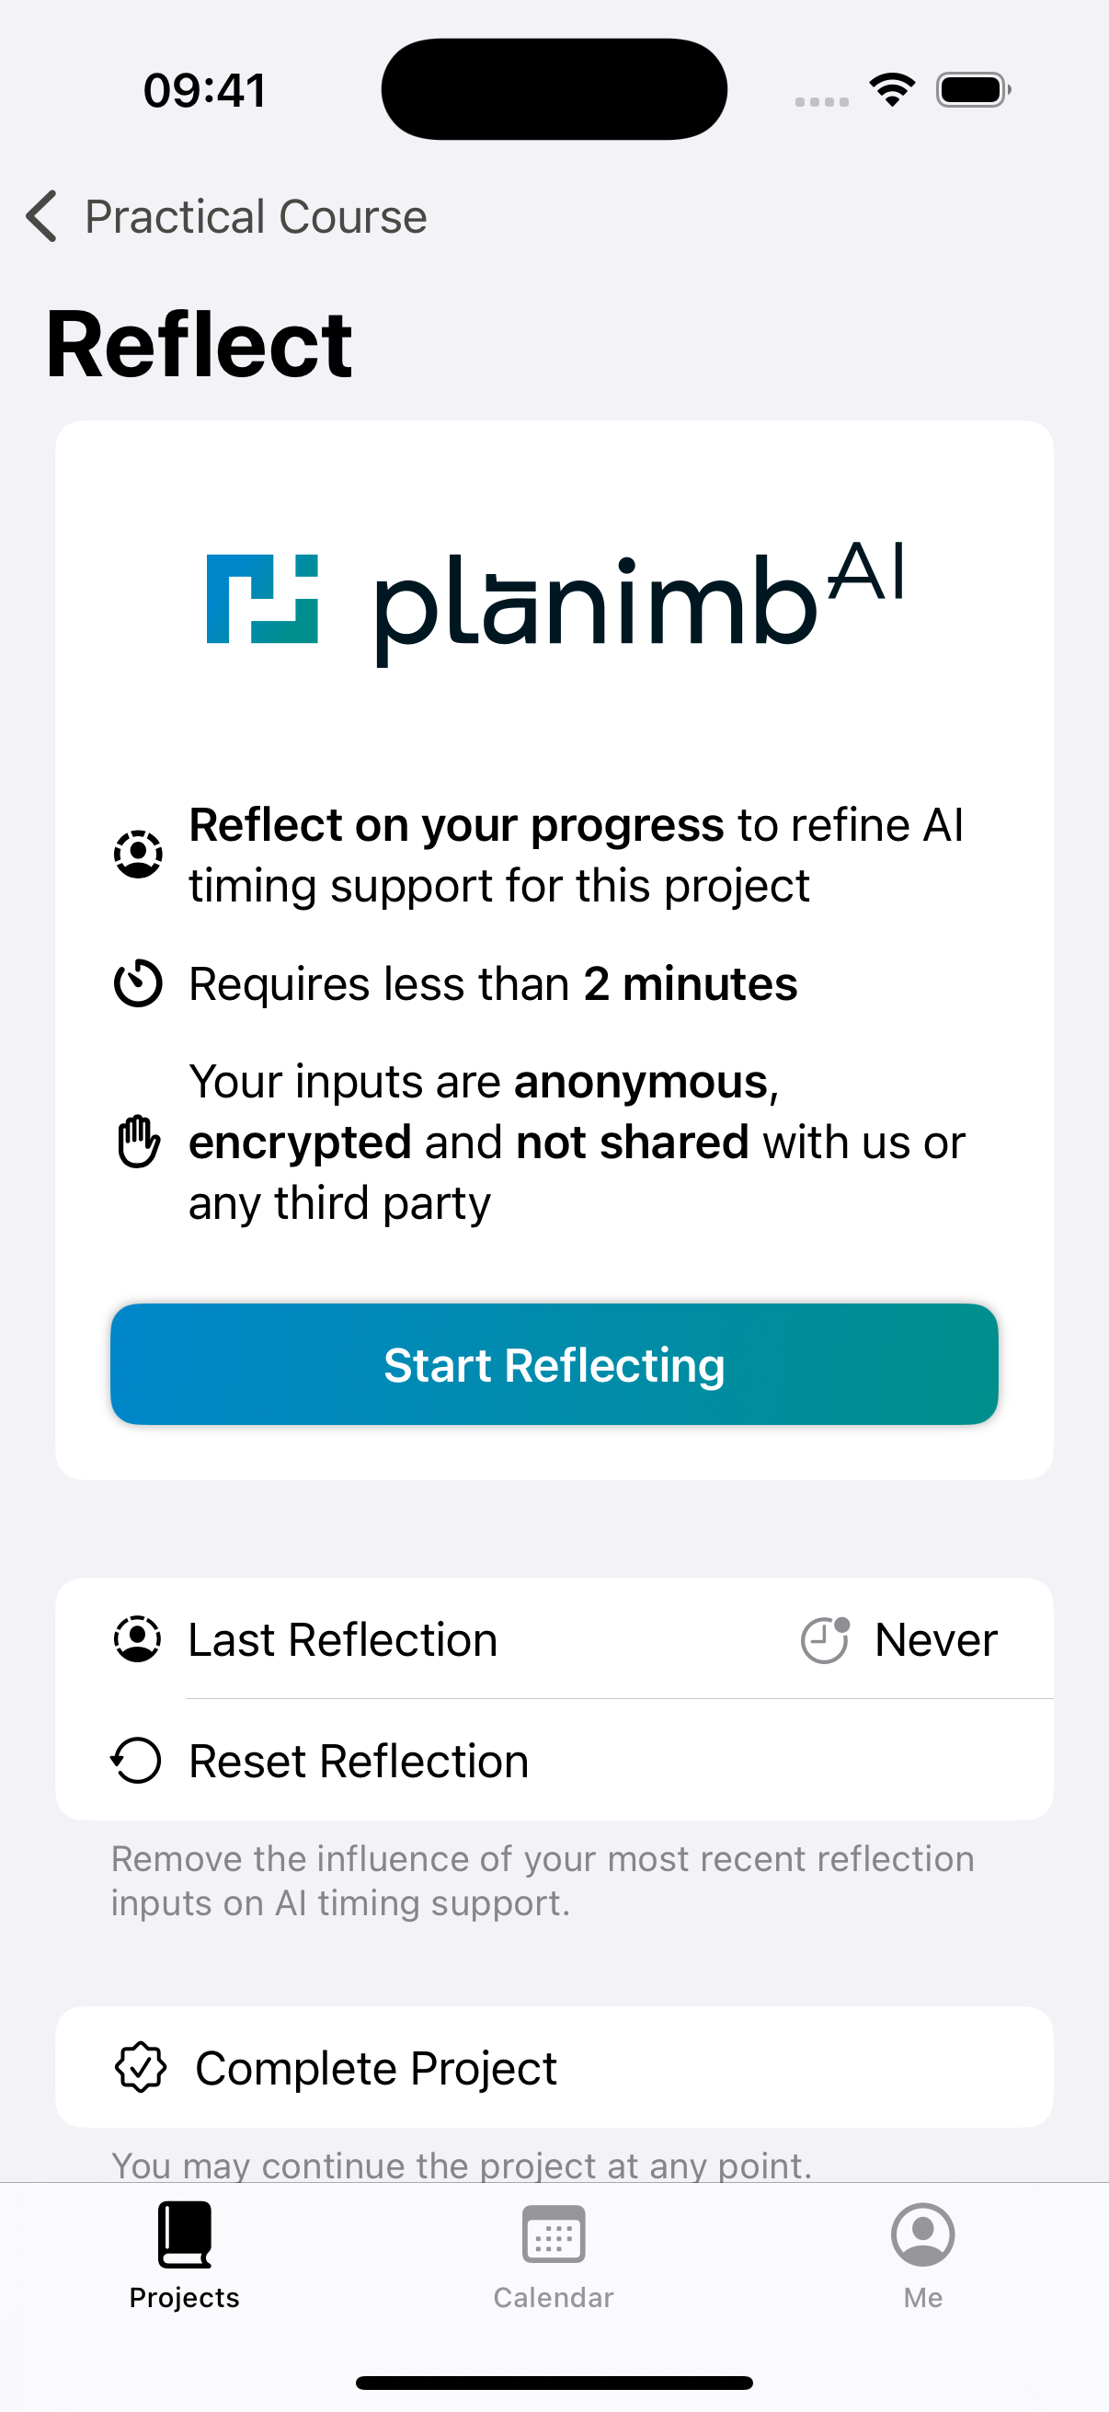Viewport: 1109px width, 2412px height.
Task: Choose Complete Project
Action: tap(554, 2066)
